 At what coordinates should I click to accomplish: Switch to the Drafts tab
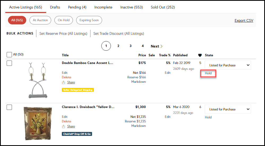pyautogui.click(x=55, y=7)
